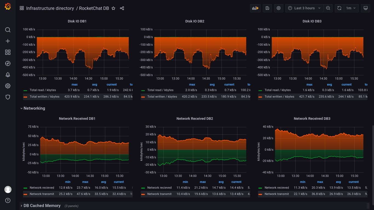374x210 pixels.
Task: Open the Last 3 hours time picker
Action: coord(304,8)
